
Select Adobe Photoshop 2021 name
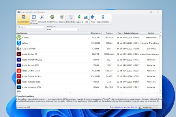pos(31,87)
